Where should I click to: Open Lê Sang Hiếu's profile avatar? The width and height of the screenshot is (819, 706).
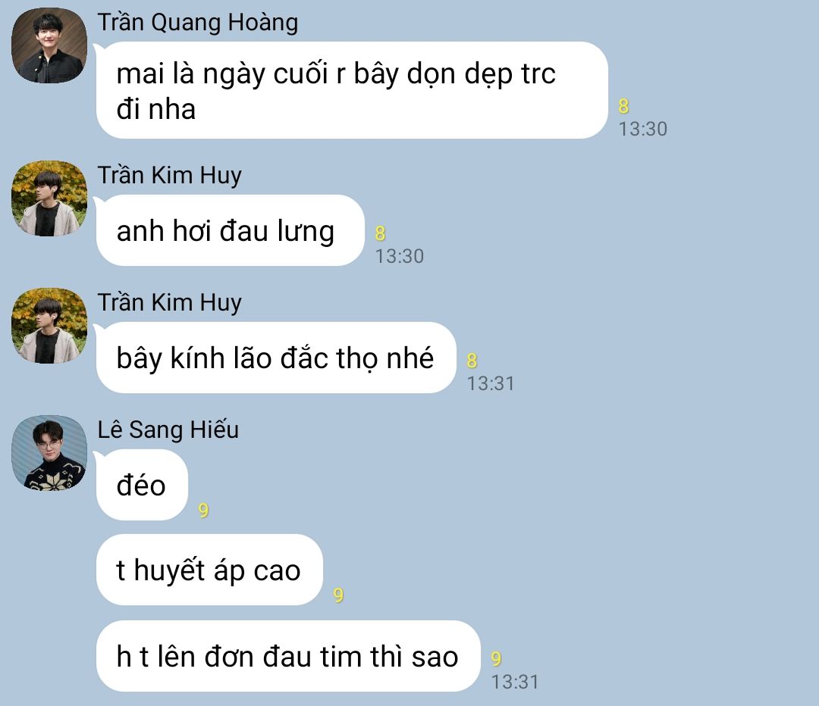pos(49,453)
